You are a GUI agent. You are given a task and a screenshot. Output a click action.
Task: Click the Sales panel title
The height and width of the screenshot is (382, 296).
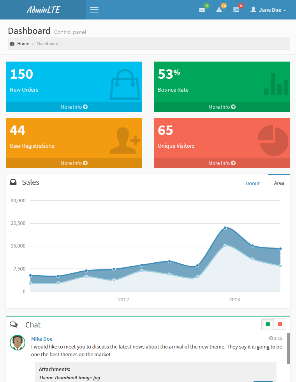30,182
